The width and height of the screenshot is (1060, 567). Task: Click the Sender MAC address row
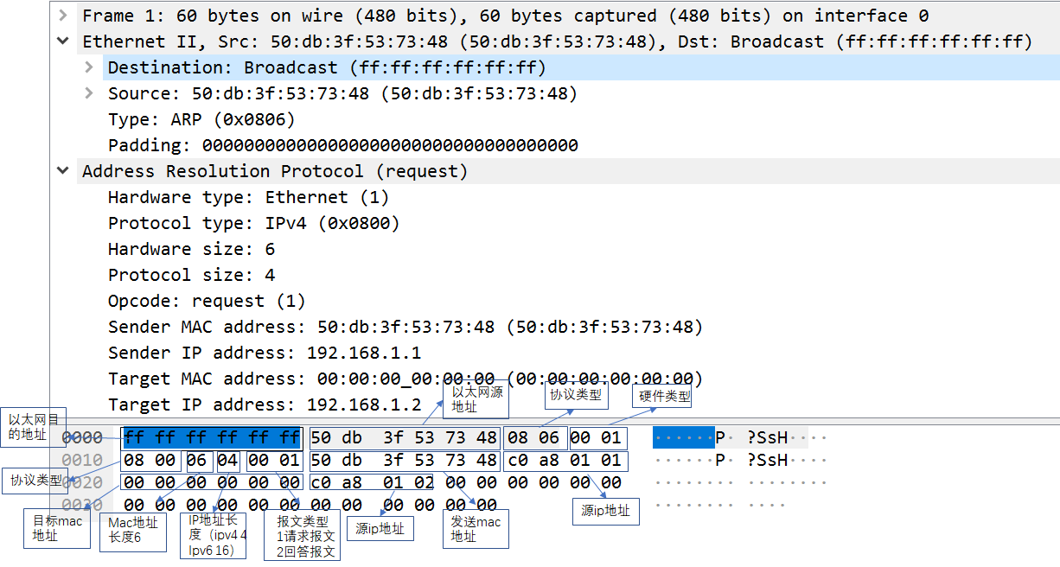pyautogui.click(x=405, y=327)
